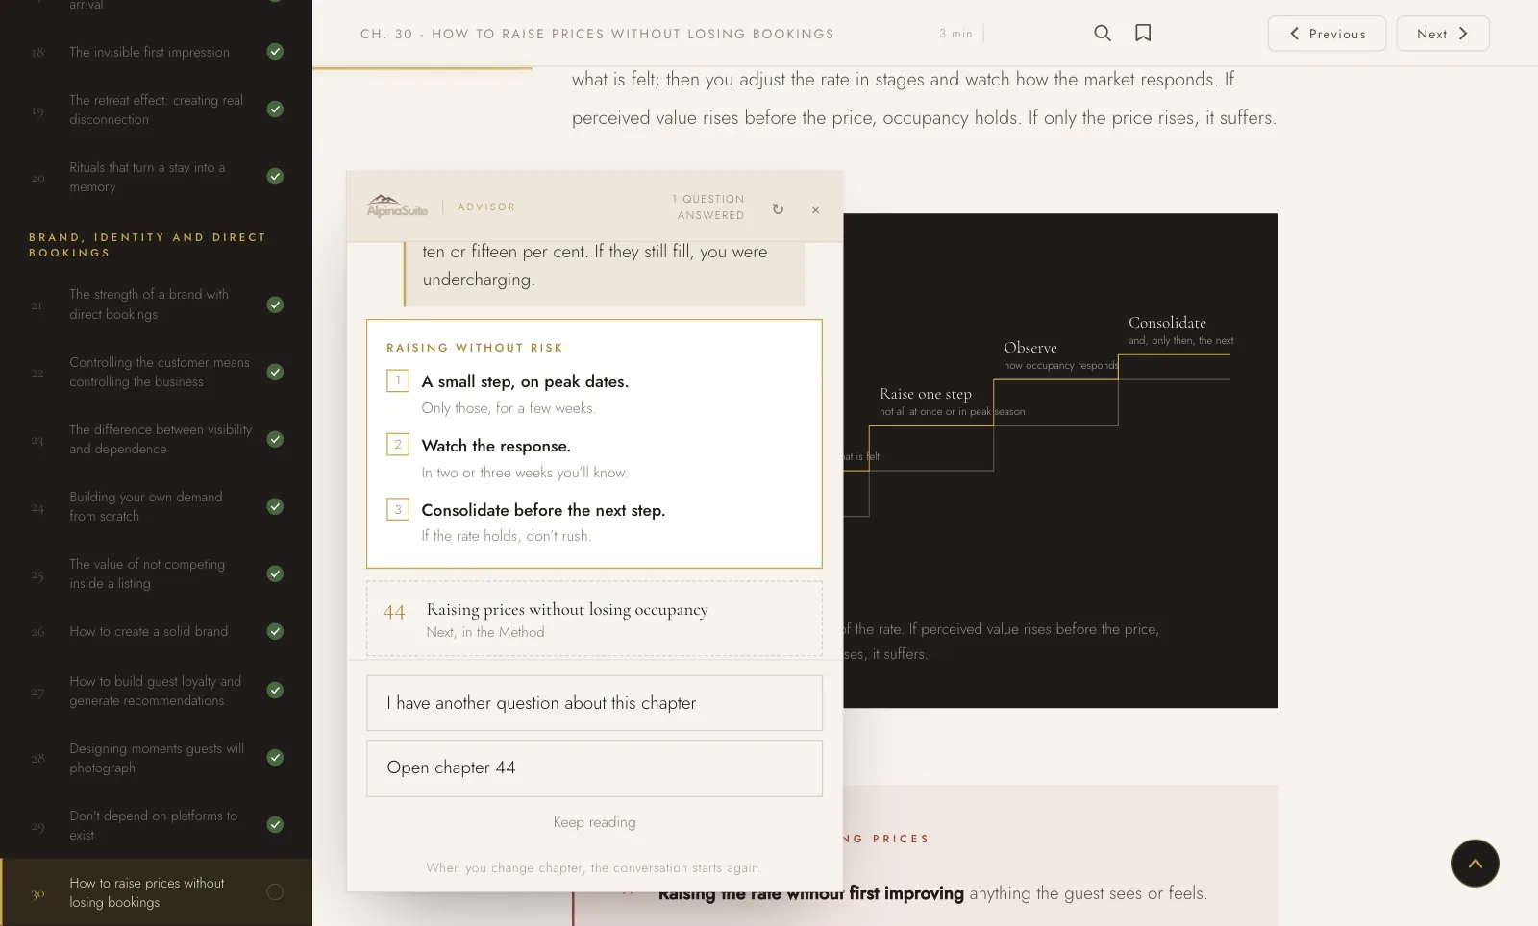Click the AlpinaSuite logo in advisor header
The width and height of the screenshot is (1538, 926).
[397, 206]
